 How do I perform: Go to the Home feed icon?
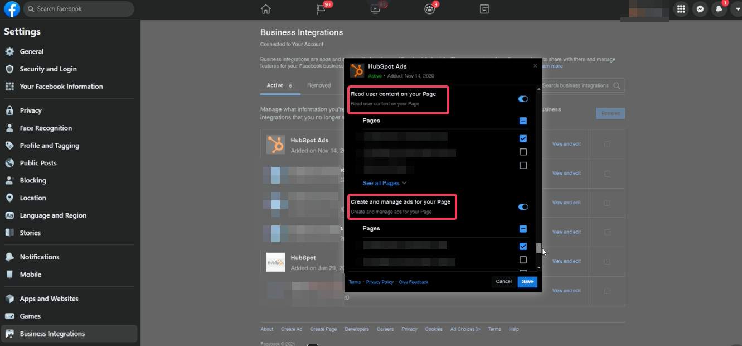pyautogui.click(x=266, y=9)
